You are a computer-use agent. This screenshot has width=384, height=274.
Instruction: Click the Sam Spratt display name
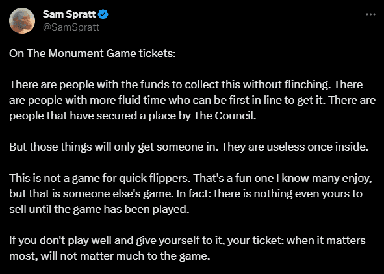tap(70, 14)
